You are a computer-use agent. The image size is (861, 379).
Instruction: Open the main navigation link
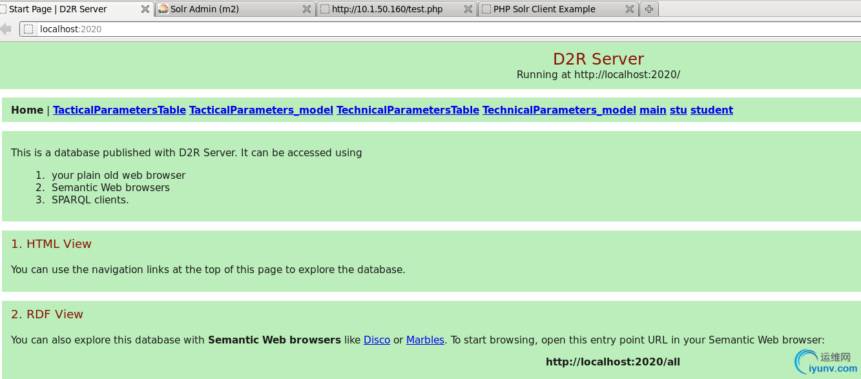653,110
